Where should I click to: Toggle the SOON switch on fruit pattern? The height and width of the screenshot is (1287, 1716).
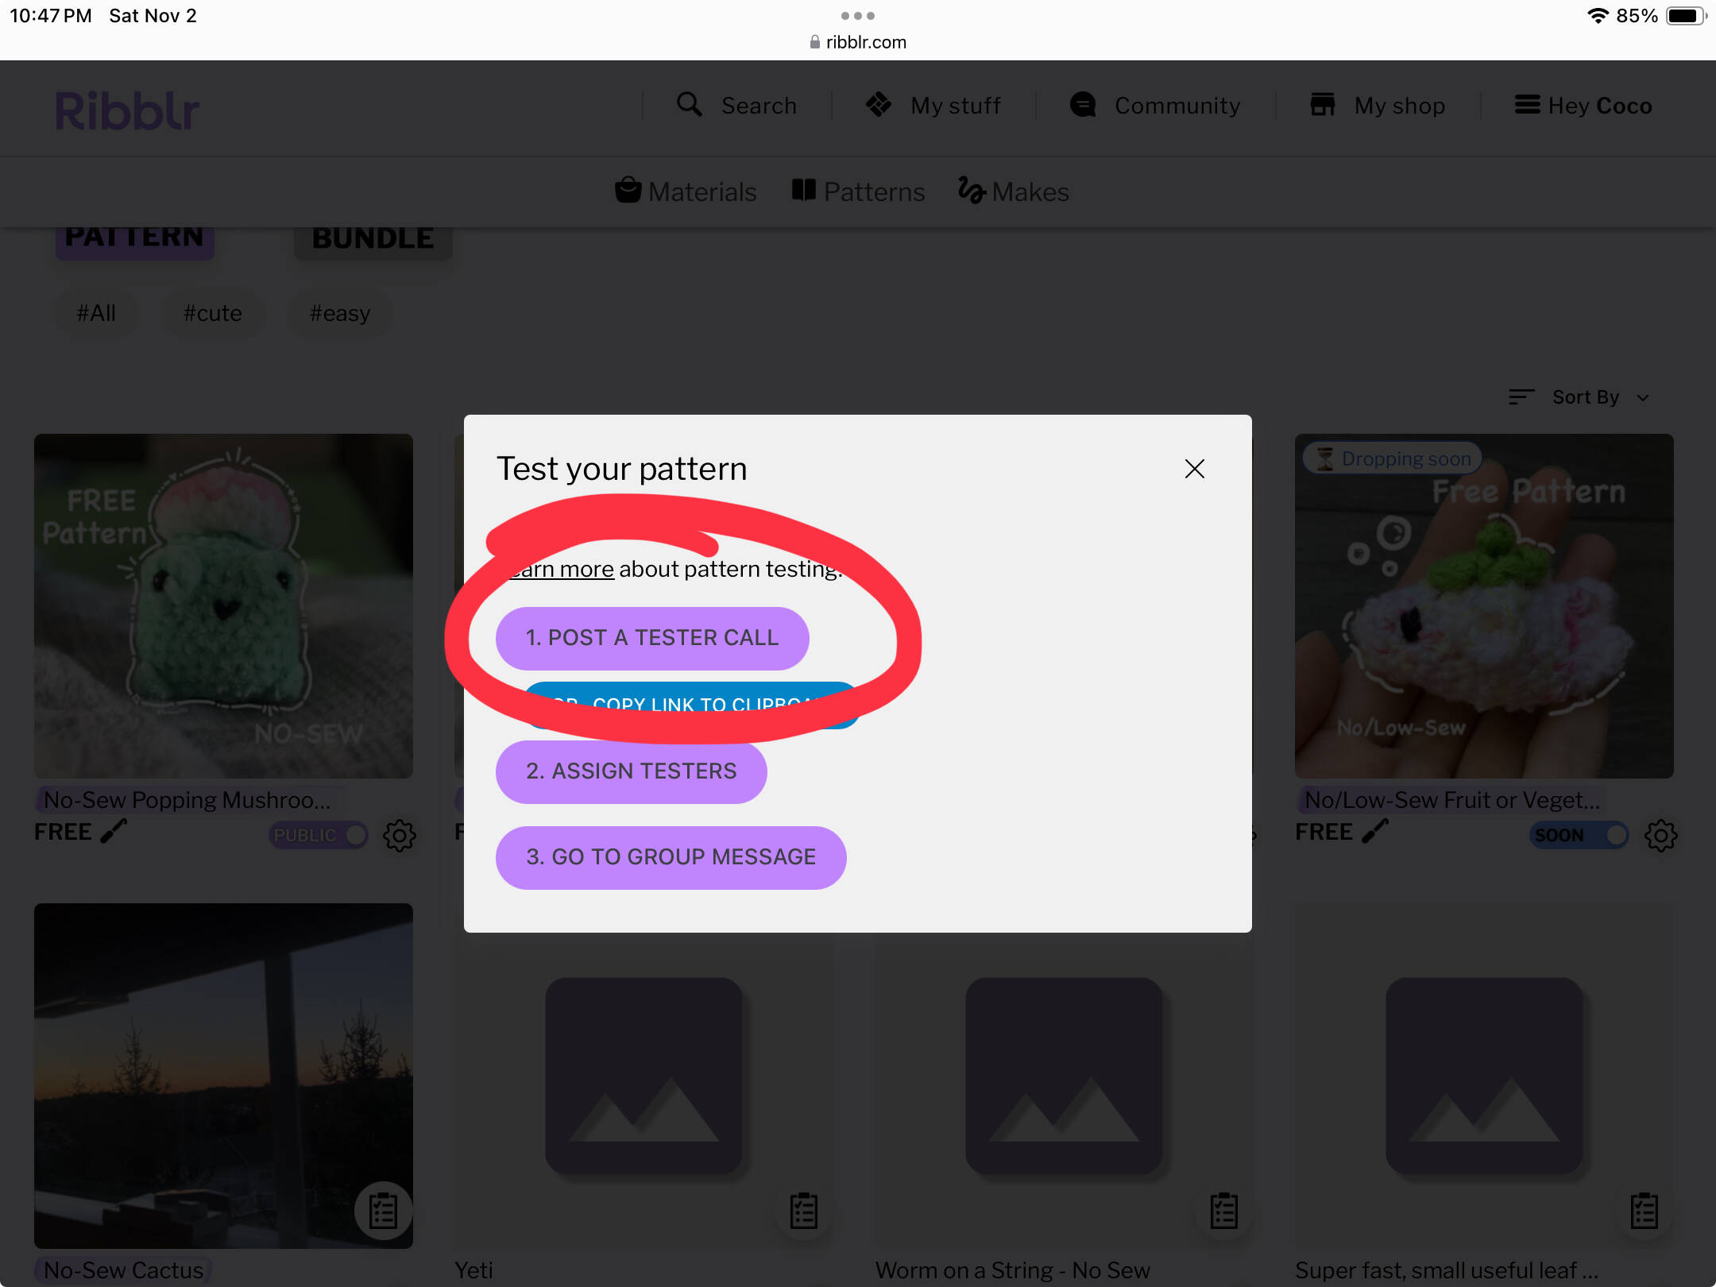coord(1579,835)
